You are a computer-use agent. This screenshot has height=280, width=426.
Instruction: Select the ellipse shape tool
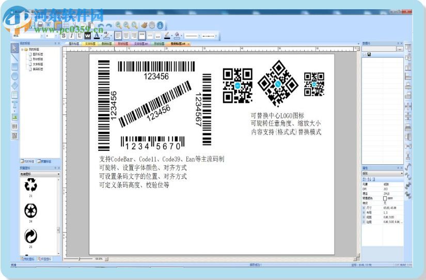[x=14, y=76]
